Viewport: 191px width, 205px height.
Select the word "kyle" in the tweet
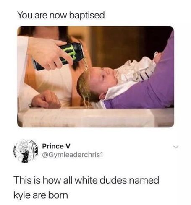coord(22,195)
